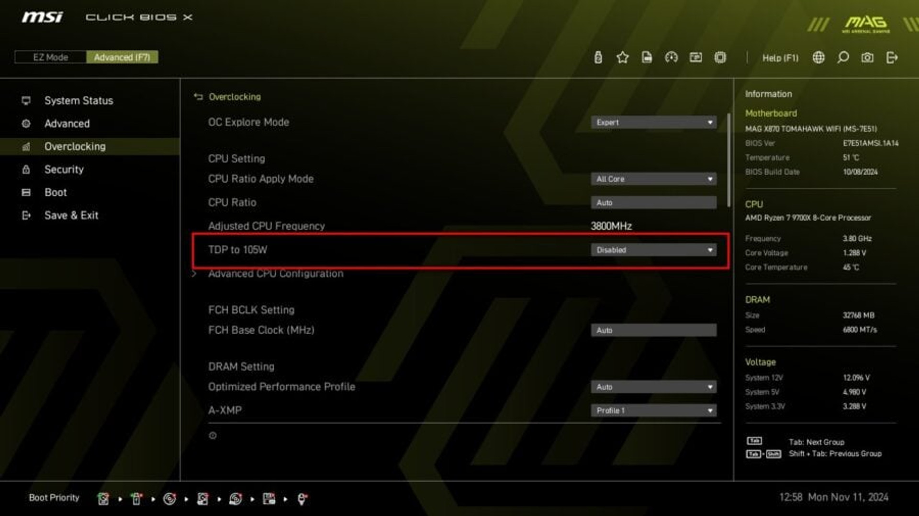Select the seventh boot priority network icon
This screenshot has height=516, width=919.
point(302,499)
